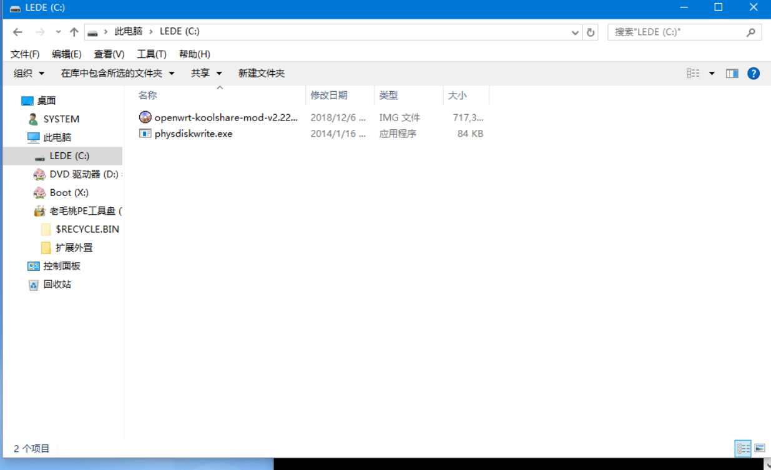Click the 2 个项目 status bar text
The image size is (771, 470).
(x=31, y=448)
